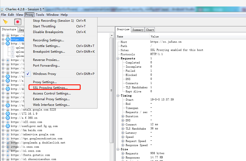
Task: Click globe icon beside http://172.16.1.9
Action: click(x=8, y=114)
